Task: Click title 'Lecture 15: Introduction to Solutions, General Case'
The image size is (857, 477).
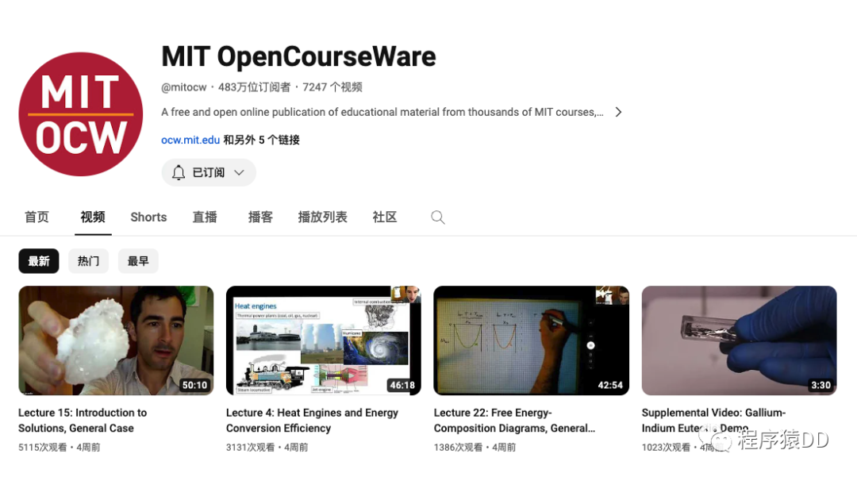Action: click(83, 420)
